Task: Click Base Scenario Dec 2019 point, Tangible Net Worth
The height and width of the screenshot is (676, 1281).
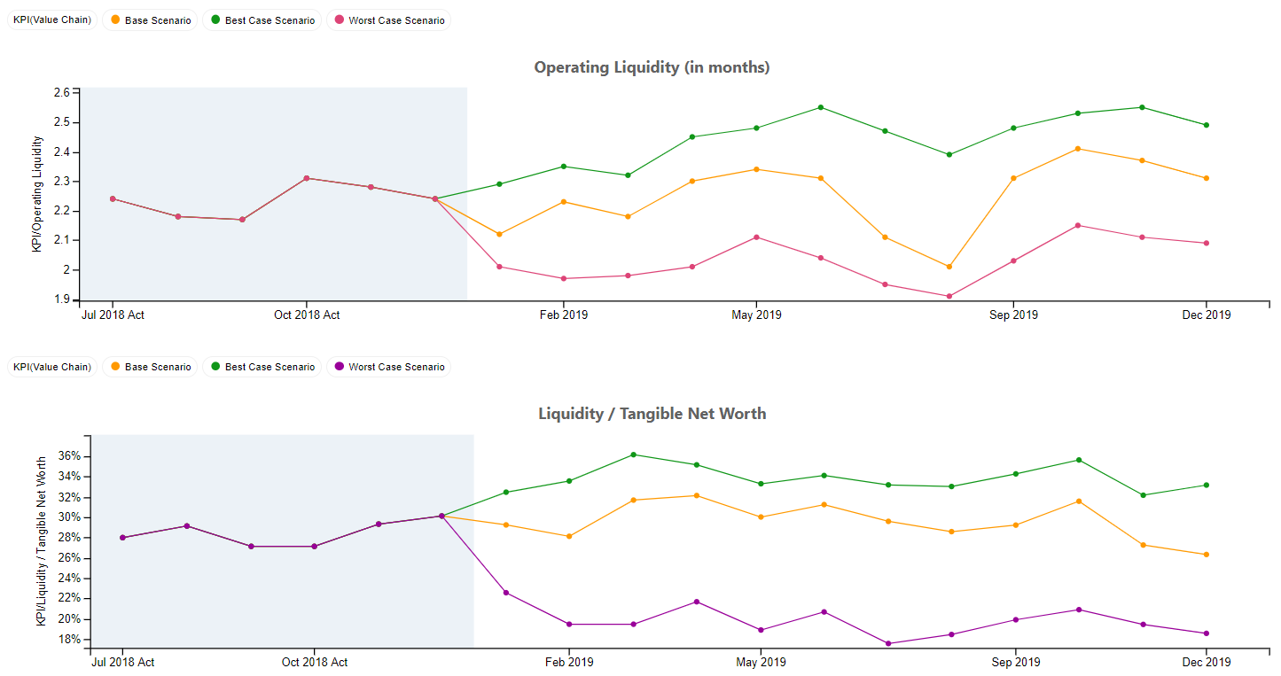Action: pos(1207,555)
